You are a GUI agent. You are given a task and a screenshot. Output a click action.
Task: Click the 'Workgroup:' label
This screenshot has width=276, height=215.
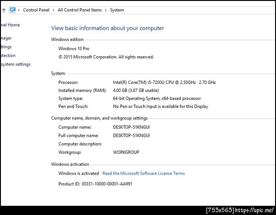(70, 152)
